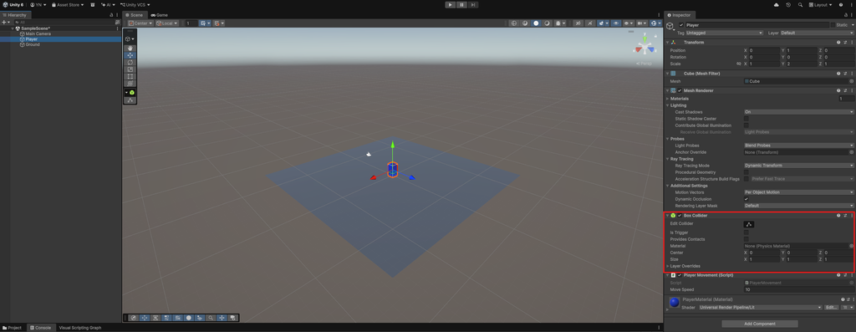Open Cast Shadows dropdown

798,111
